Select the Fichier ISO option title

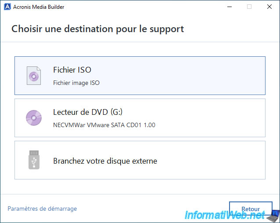72,70
